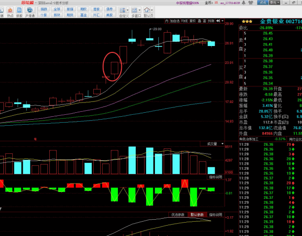The width and height of the screenshot is (302, 236).
Task: Select the 期权 options tab
Action: 83,9
